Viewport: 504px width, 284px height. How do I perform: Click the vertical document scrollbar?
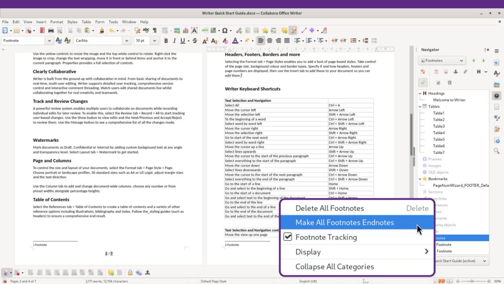411,135
